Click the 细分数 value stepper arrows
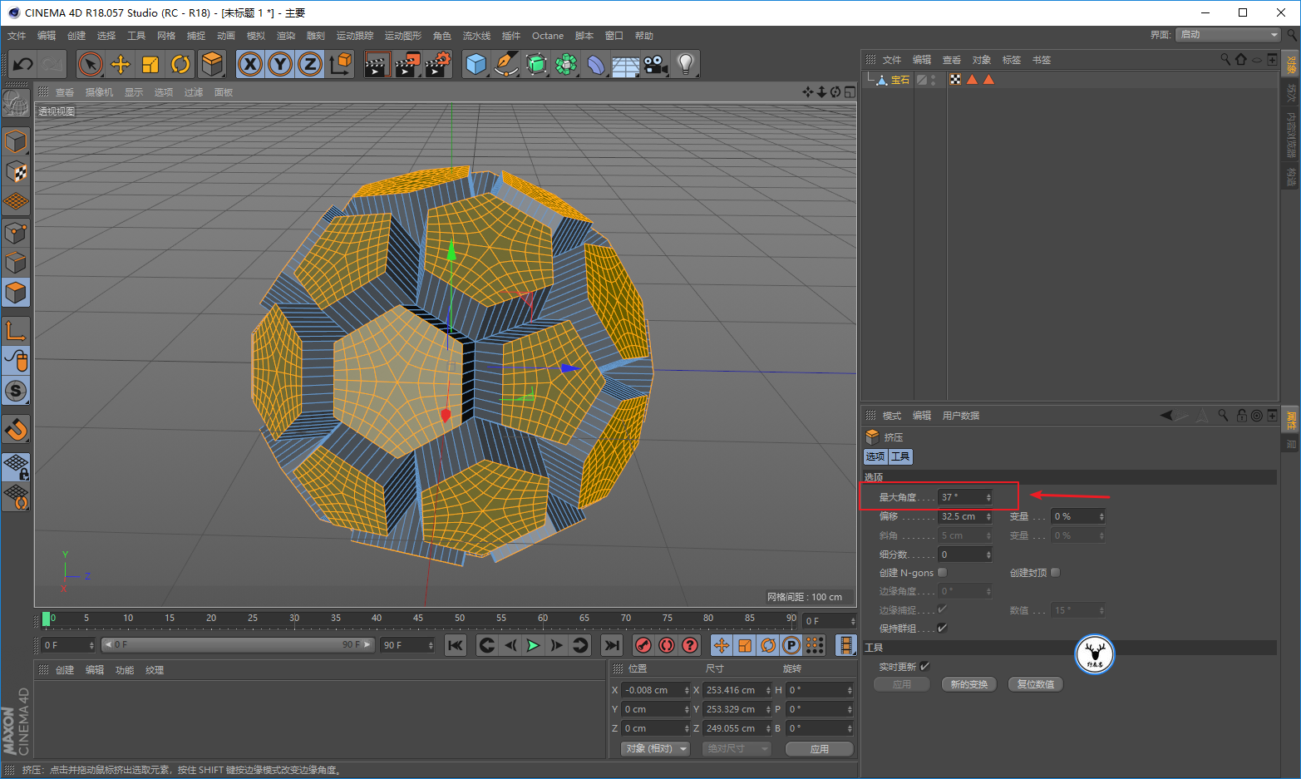Screen dimensions: 1301x779 coord(988,555)
